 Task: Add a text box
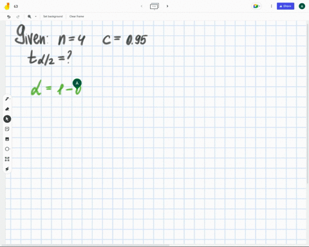[7, 159]
